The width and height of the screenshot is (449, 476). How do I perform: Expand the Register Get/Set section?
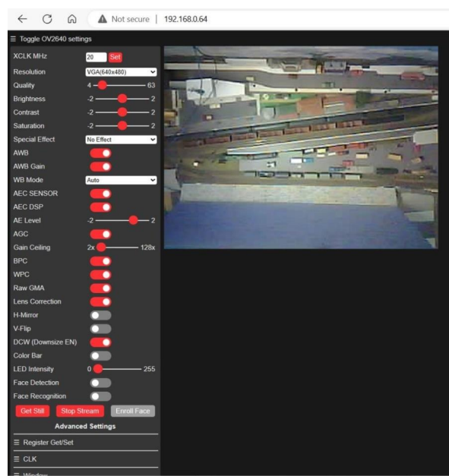[86, 443]
